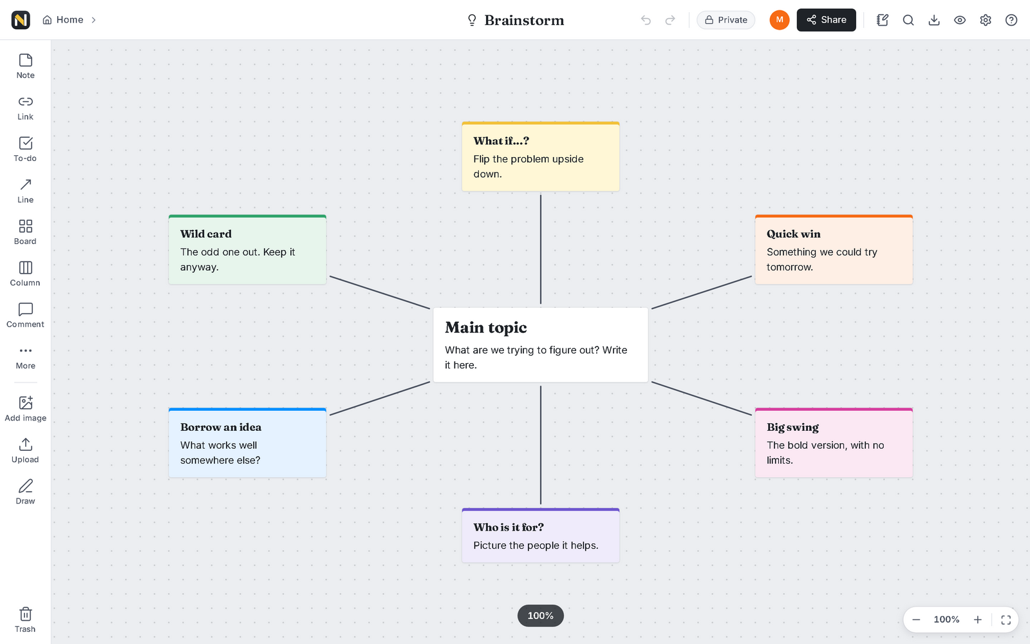Open the edit notes checklist icon
Image resolution: width=1030 pixels, height=644 pixels.
(883, 20)
